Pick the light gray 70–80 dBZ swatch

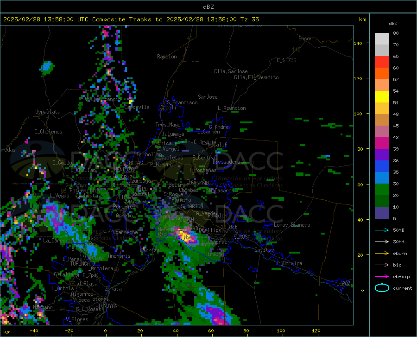coord(382,39)
